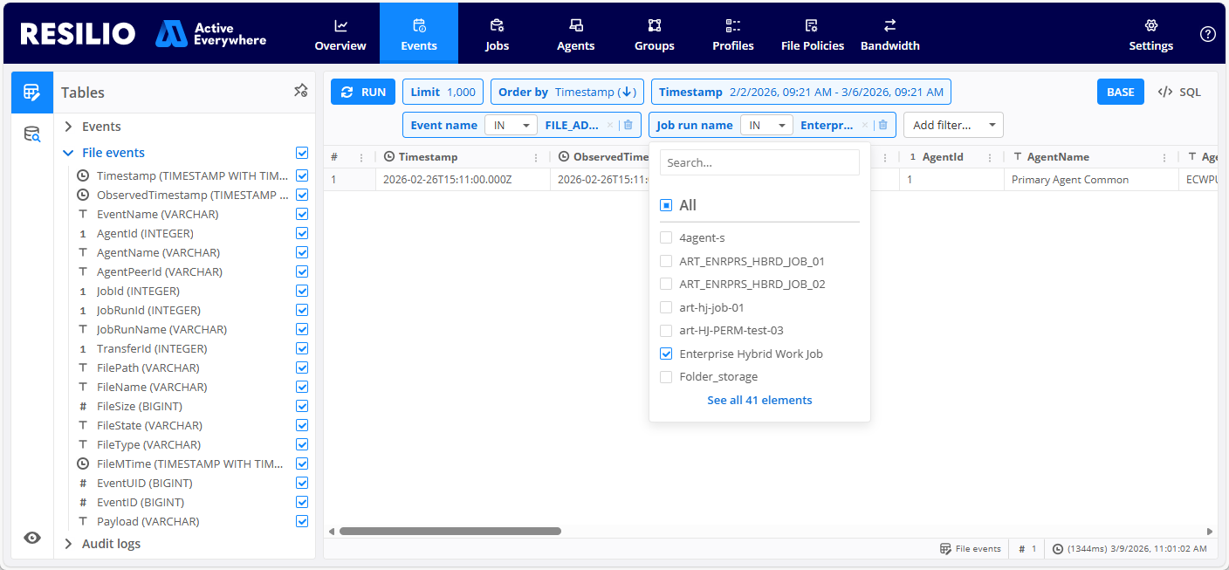
Task: Uncheck the JobRunName (VARCHAR) column checkbox
Action: point(302,329)
